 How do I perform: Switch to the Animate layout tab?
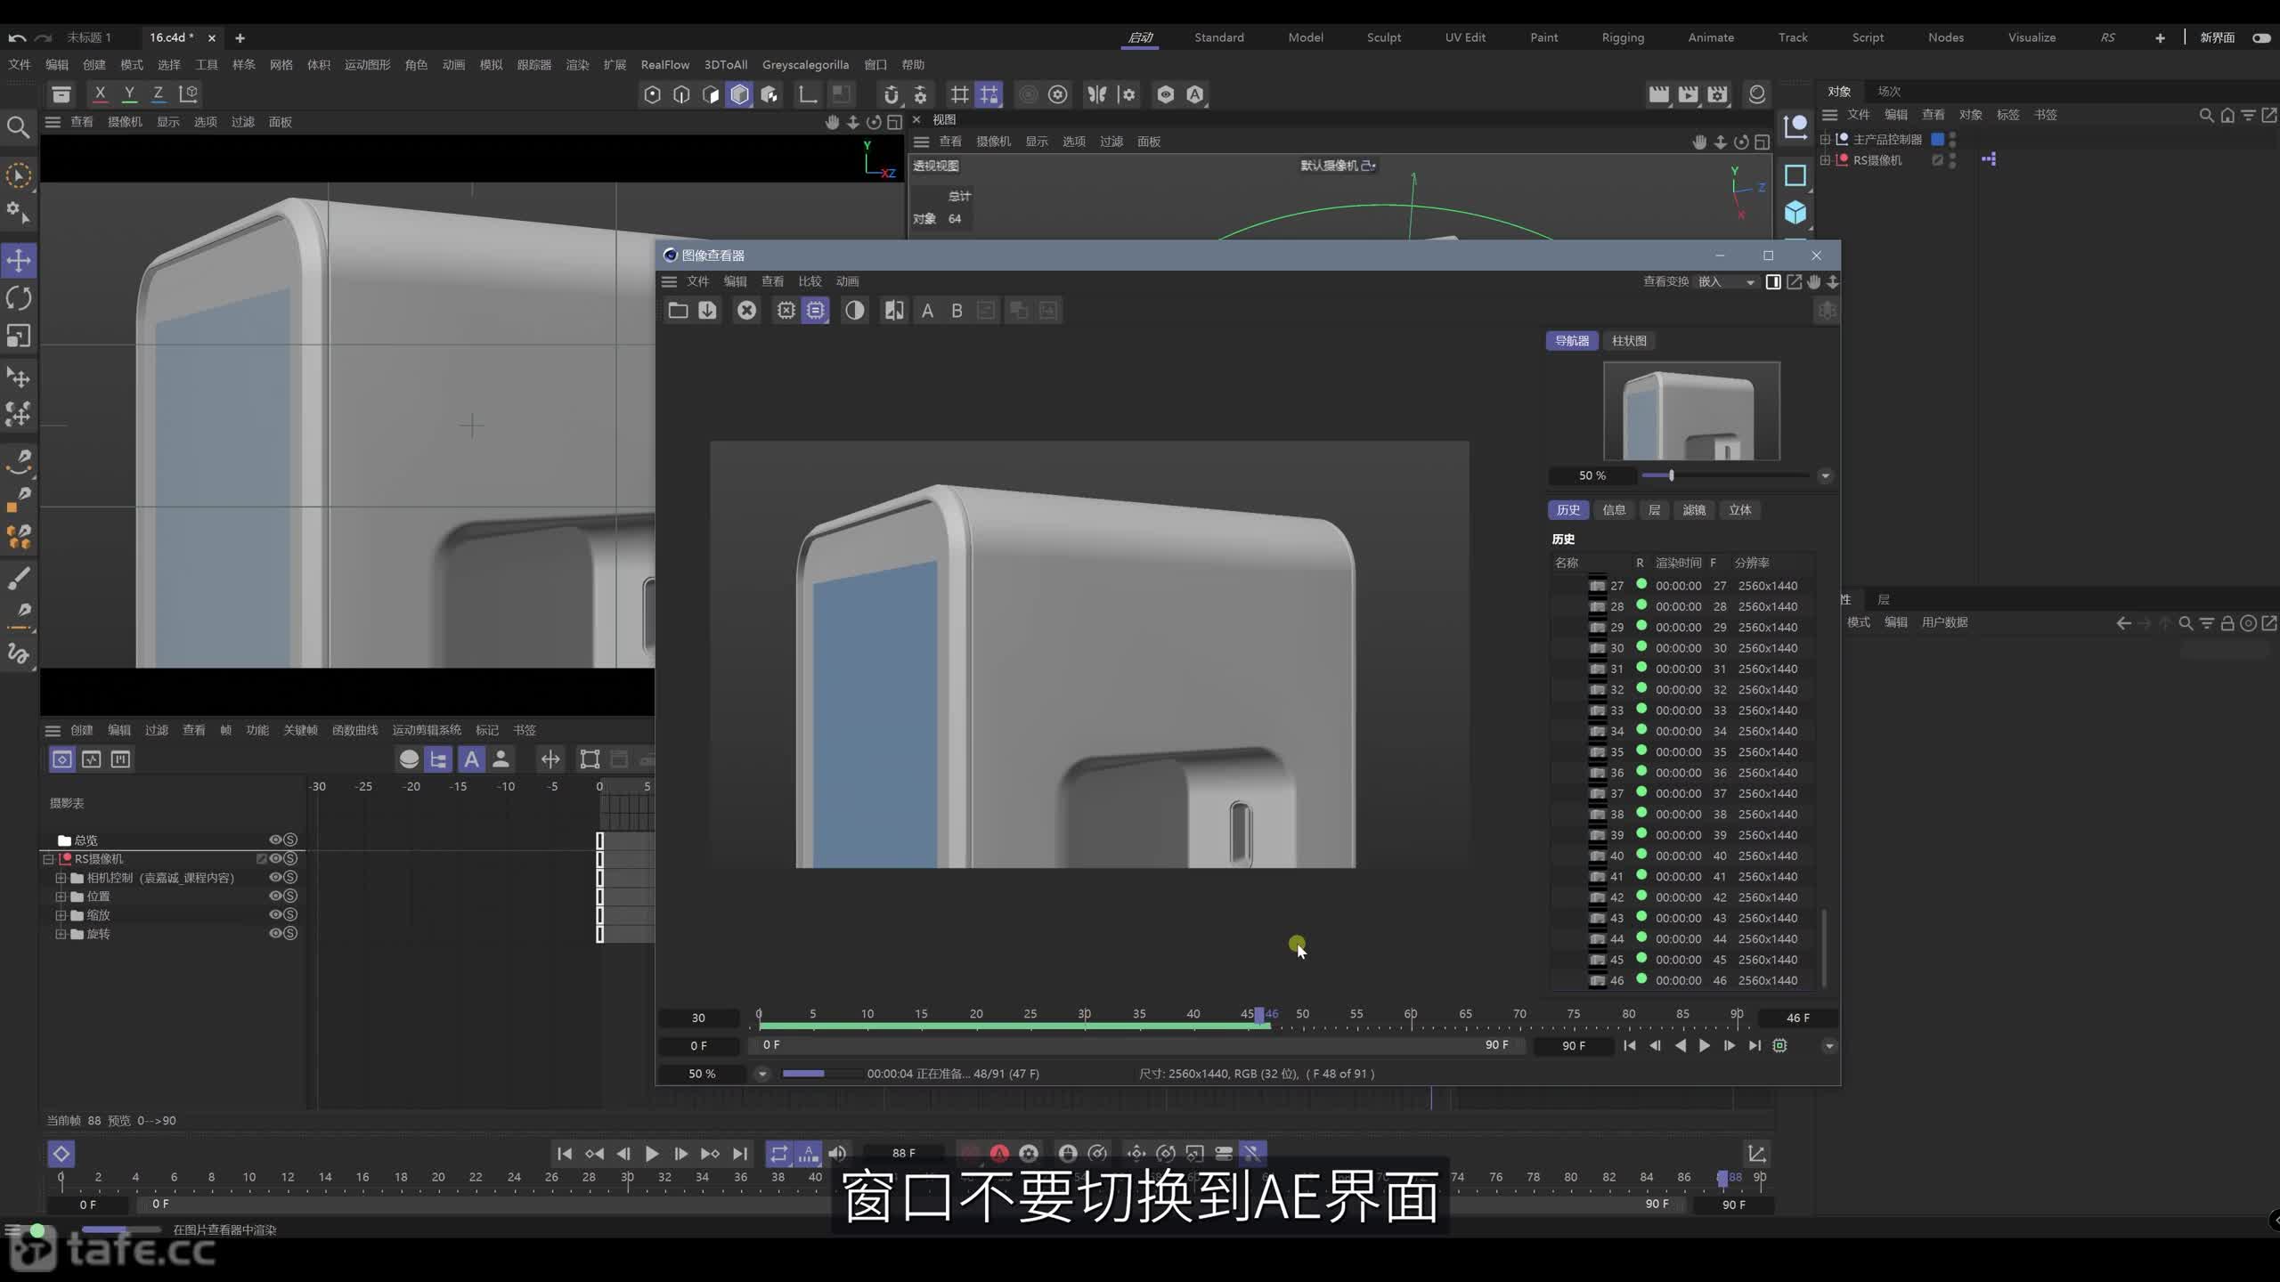[x=1711, y=37]
